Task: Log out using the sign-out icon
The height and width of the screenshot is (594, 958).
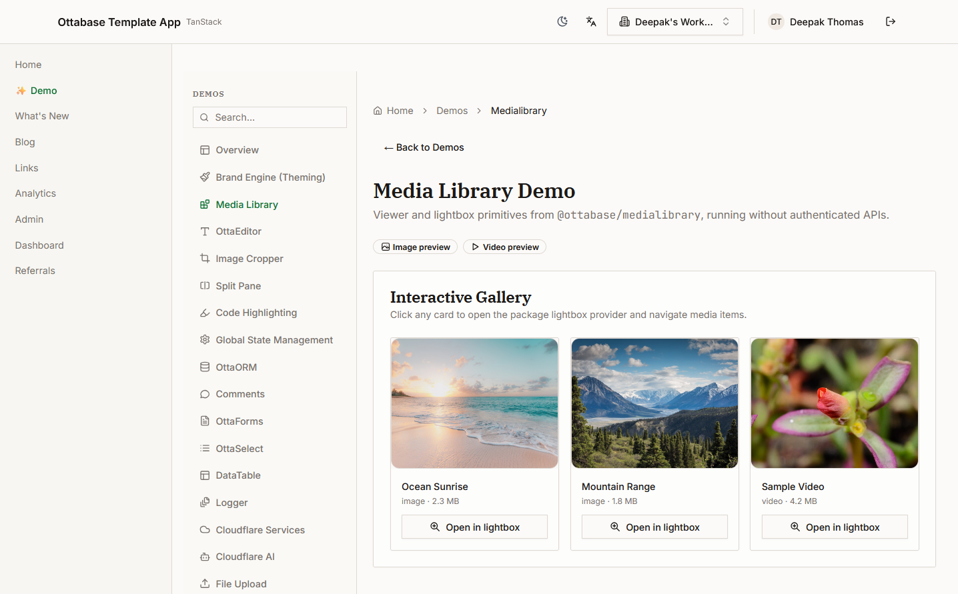Action: point(891,21)
